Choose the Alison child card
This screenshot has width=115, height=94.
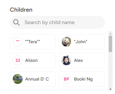coord(33,60)
